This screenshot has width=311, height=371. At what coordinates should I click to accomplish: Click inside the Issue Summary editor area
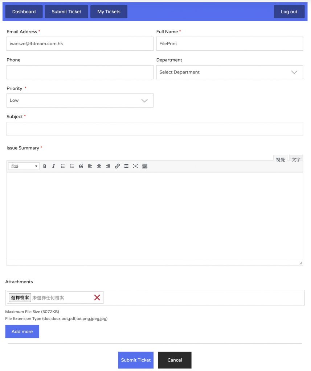pos(155,216)
